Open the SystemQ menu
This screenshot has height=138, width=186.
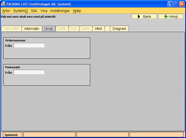20,11
